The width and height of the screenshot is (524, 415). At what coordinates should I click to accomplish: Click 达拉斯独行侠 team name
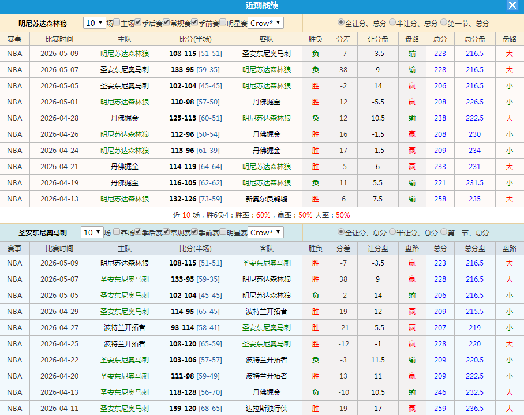pyautogui.click(x=267, y=408)
